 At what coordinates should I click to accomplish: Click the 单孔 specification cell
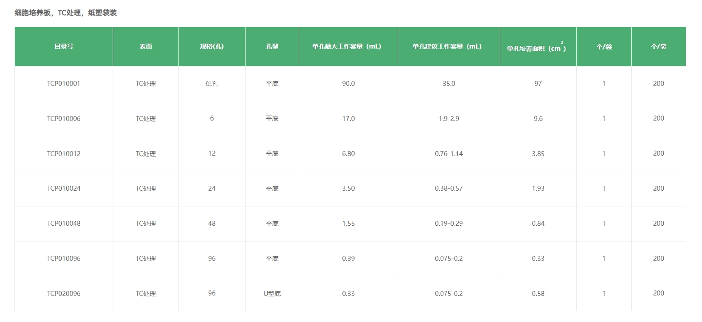click(x=212, y=84)
